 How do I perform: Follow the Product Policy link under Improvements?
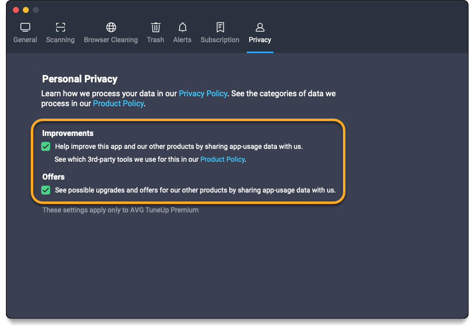point(222,159)
